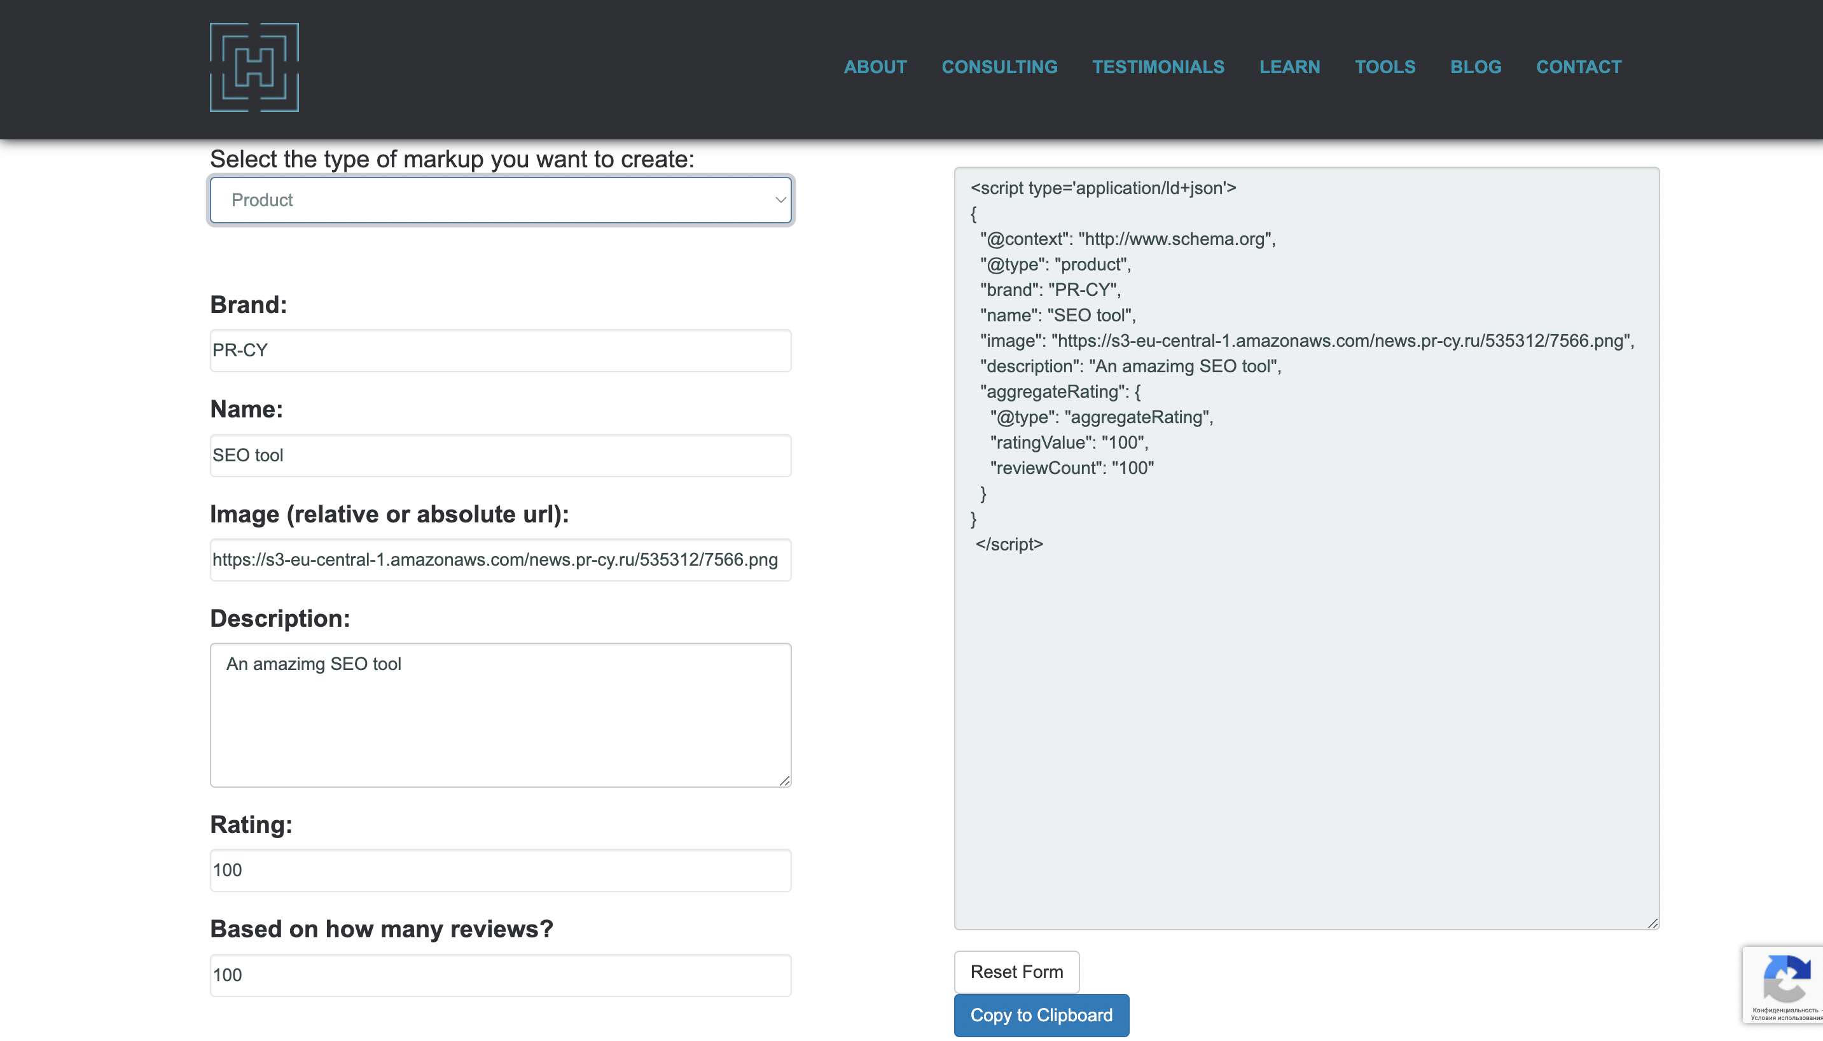This screenshot has width=1823, height=1041.
Task: Click the review count input field
Action: (499, 975)
